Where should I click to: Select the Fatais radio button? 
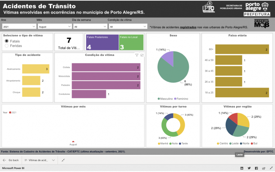pos(7,41)
